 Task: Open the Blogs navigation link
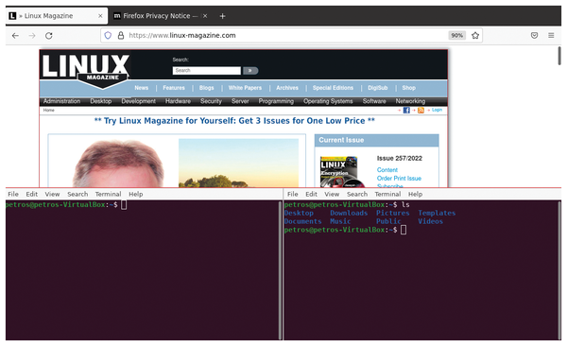pyautogui.click(x=206, y=88)
